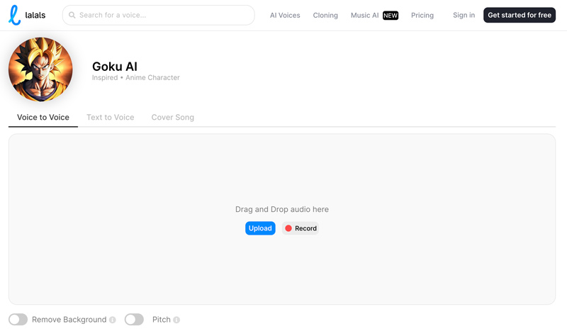Select the Voice to Voice tab
567x336 pixels.
(x=43, y=117)
